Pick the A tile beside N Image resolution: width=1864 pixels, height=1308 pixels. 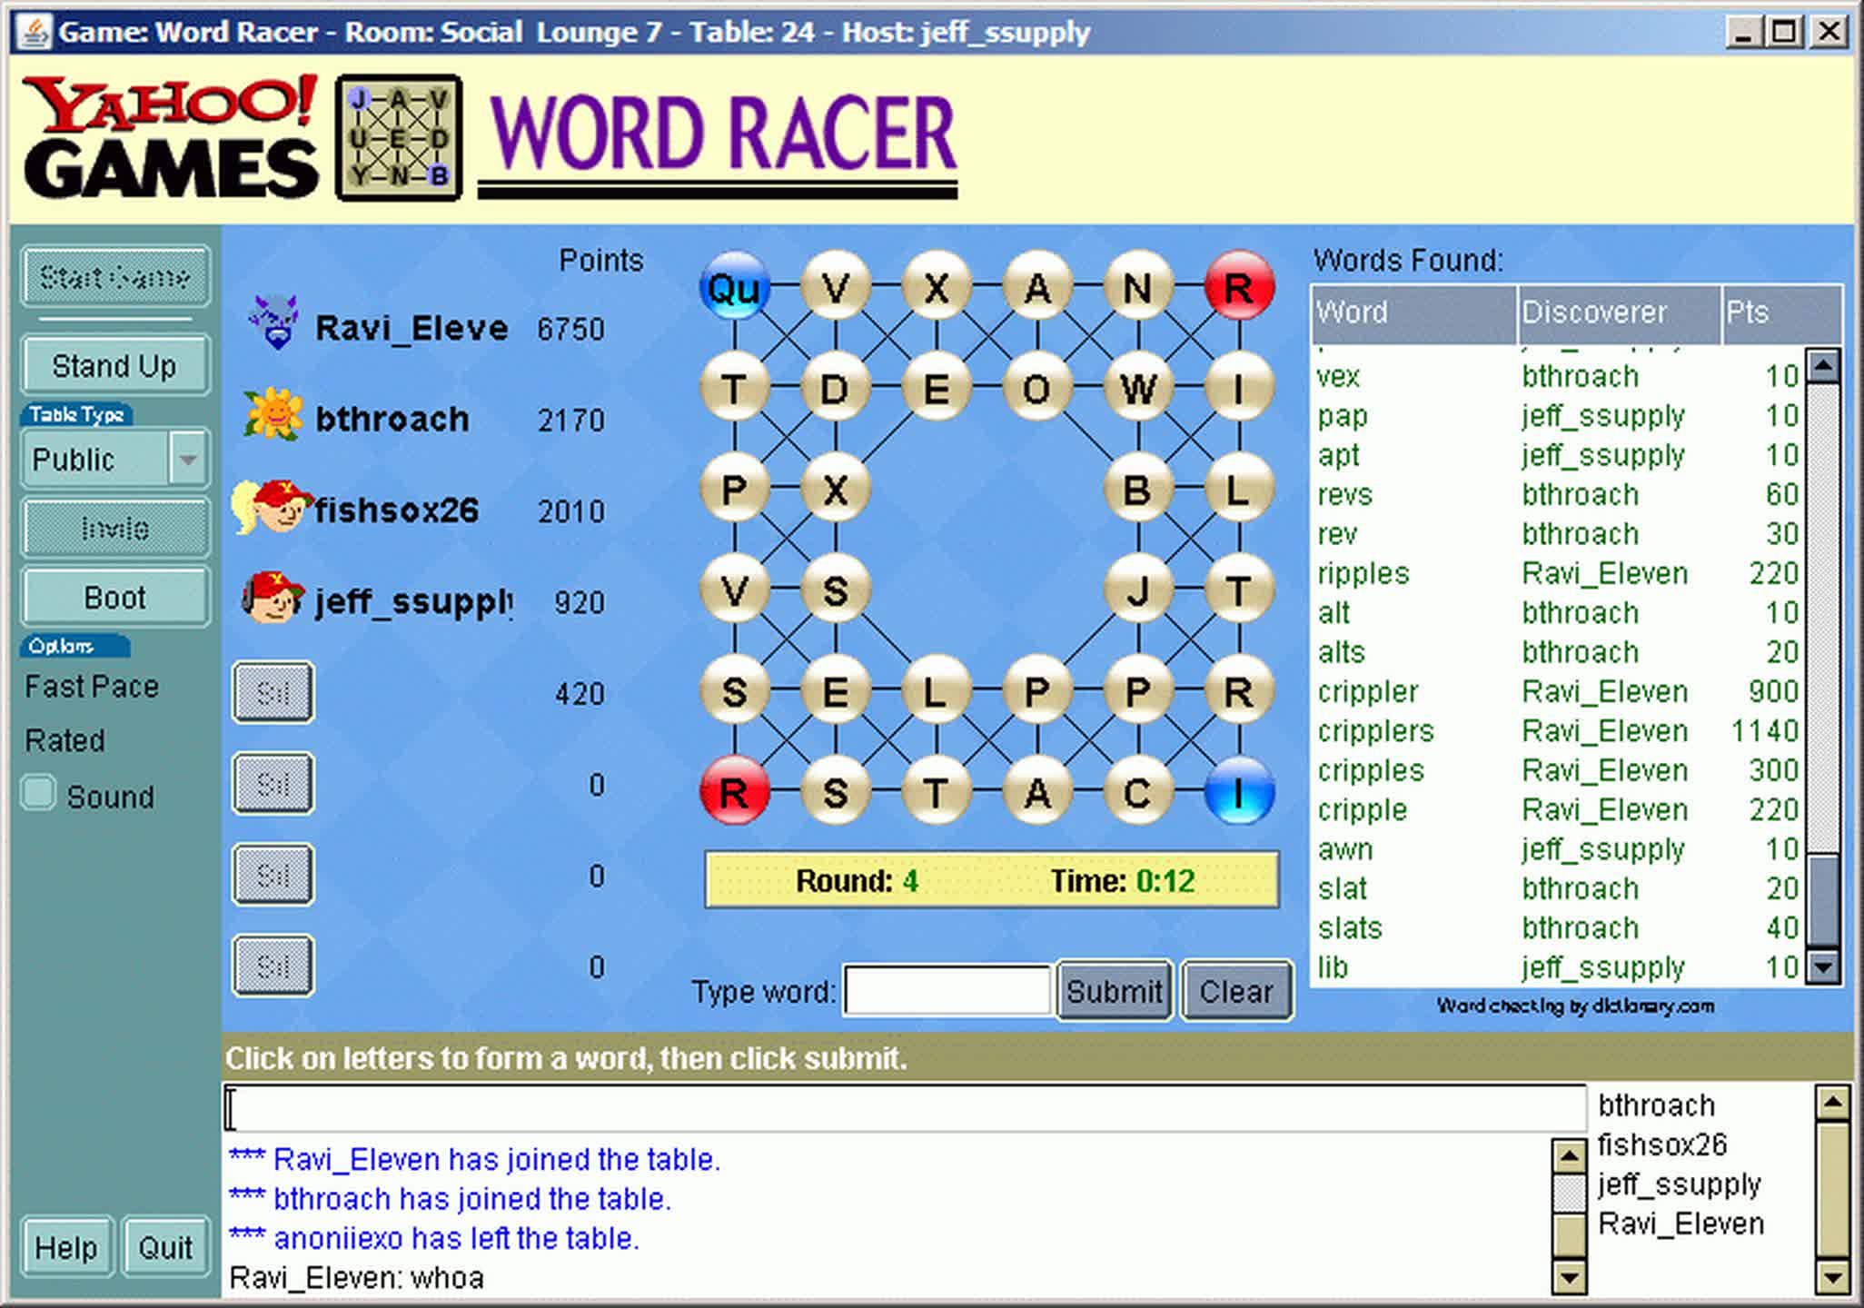pyautogui.click(x=1036, y=288)
